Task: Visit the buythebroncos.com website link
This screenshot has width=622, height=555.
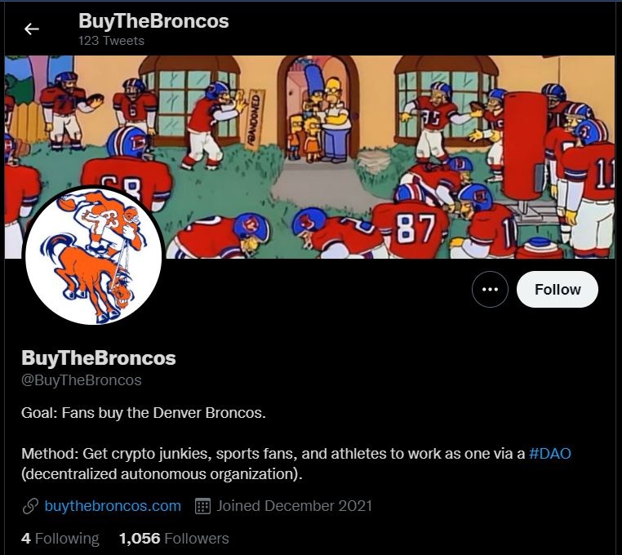Action: (113, 506)
